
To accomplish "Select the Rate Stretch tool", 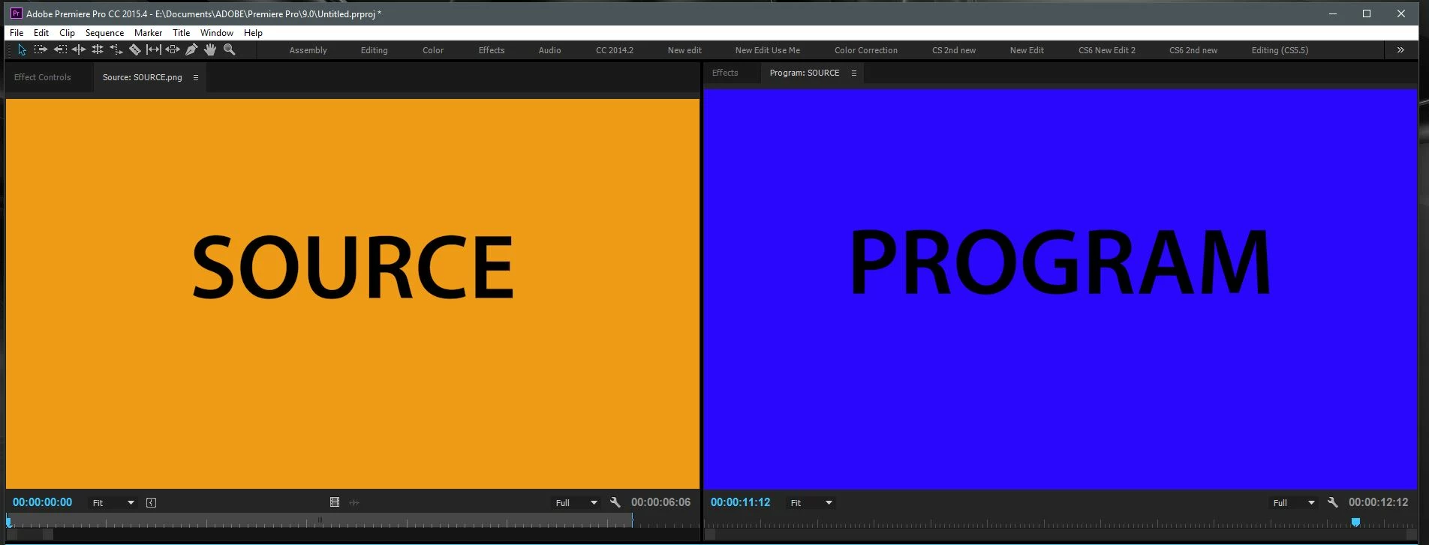I will click(116, 49).
